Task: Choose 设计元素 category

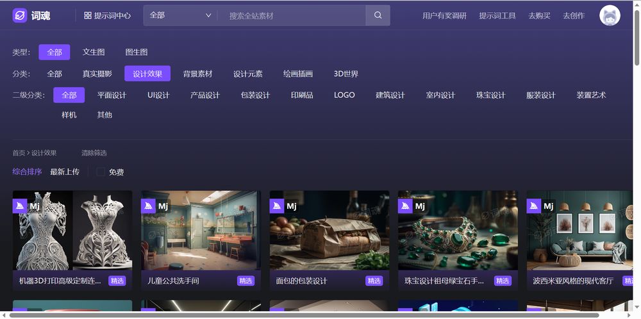Action: click(247, 74)
